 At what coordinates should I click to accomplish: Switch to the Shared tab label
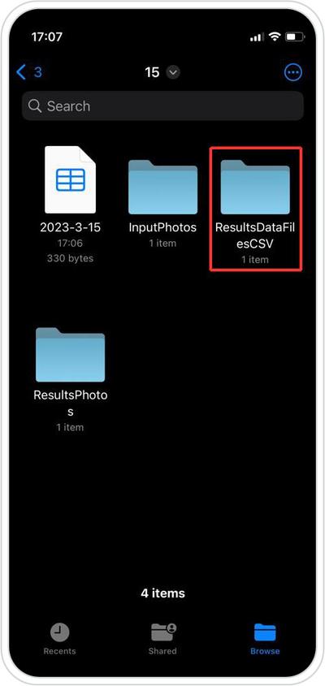point(162,651)
